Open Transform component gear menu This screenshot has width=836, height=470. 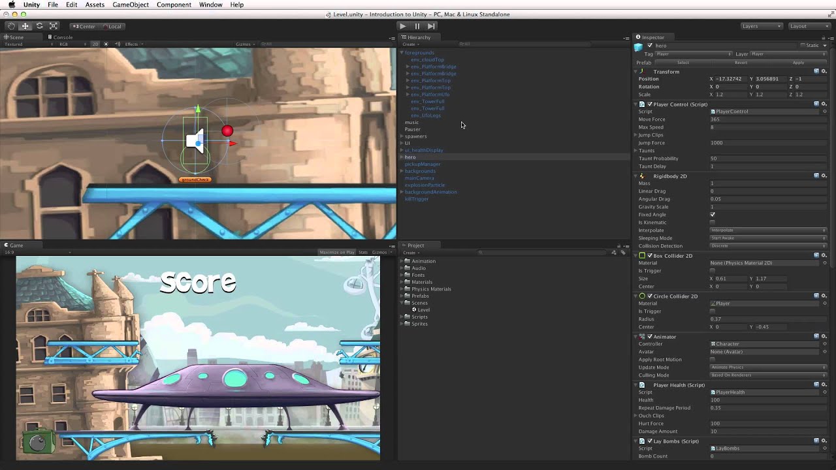pos(824,71)
